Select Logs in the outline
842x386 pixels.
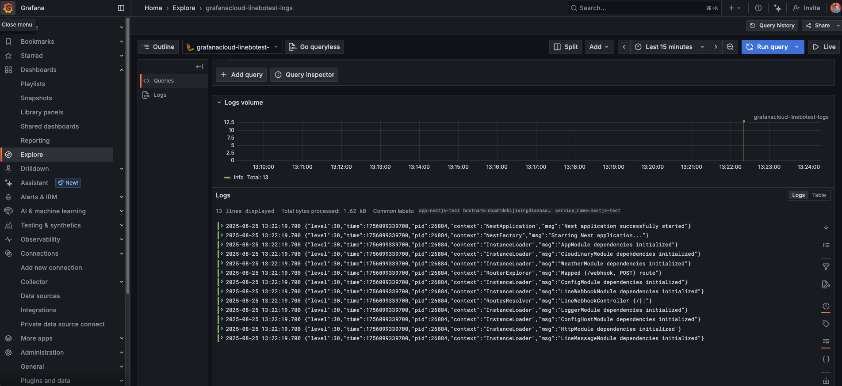(174, 95)
